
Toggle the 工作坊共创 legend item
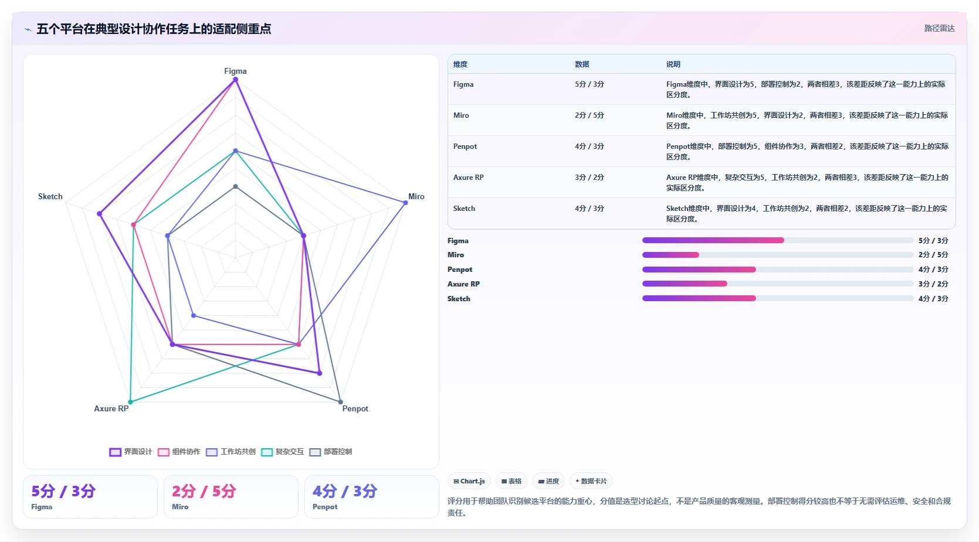point(231,452)
